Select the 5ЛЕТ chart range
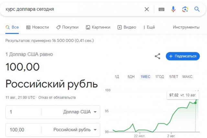207x138 pixels. click(173, 76)
